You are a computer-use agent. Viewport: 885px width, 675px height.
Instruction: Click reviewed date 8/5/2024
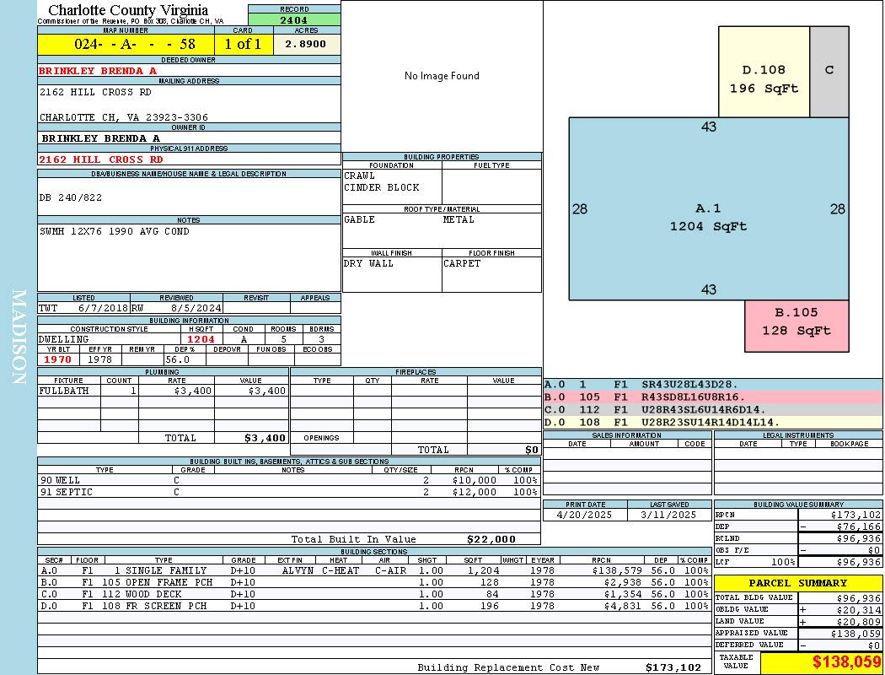pos(196,308)
